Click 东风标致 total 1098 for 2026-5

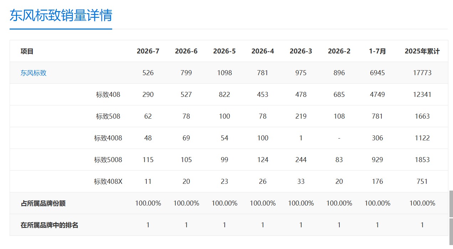224,73
